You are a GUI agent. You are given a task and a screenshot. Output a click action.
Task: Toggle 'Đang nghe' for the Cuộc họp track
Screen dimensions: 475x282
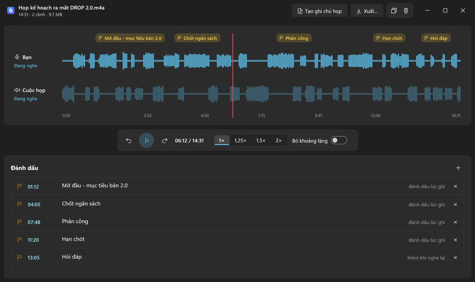click(x=26, y=99)
